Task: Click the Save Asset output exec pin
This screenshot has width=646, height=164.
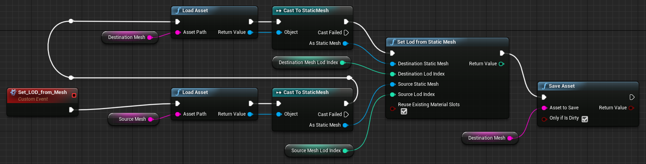Action: point(632,97)
